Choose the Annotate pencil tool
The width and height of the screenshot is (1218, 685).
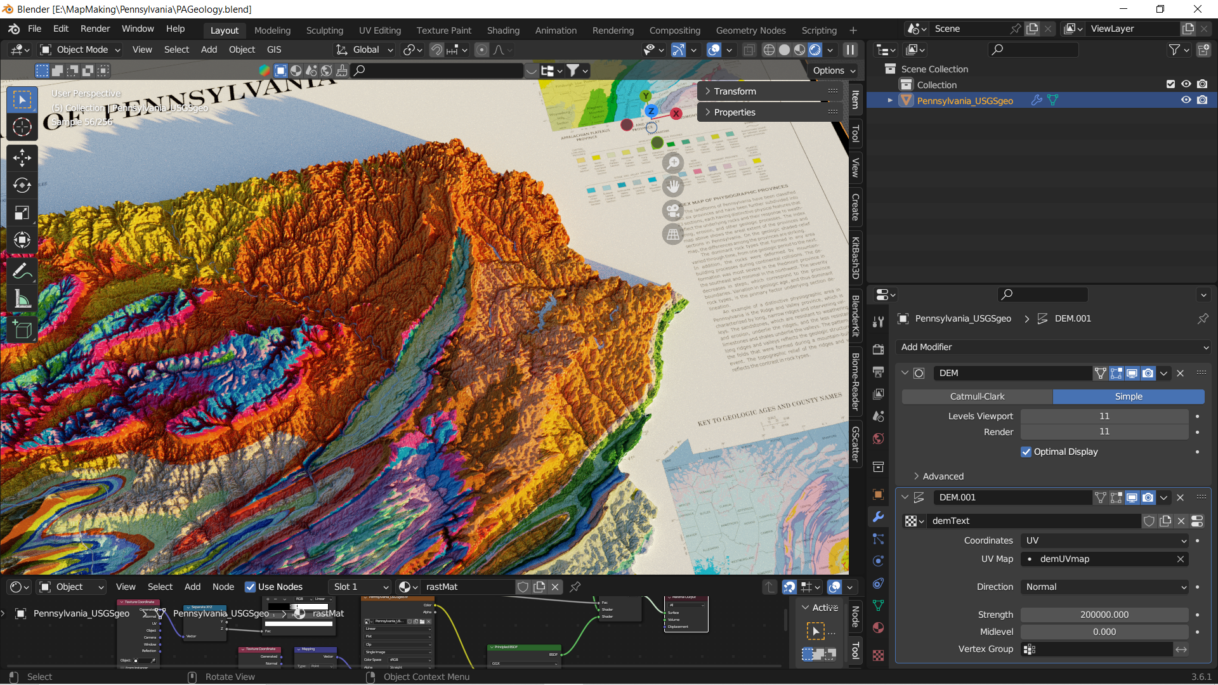[22, 271]
